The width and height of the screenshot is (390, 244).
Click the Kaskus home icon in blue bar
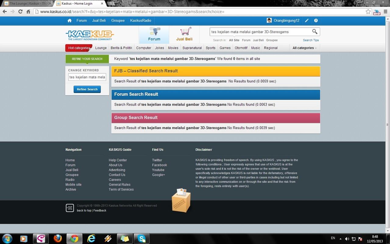pos(69,21)
